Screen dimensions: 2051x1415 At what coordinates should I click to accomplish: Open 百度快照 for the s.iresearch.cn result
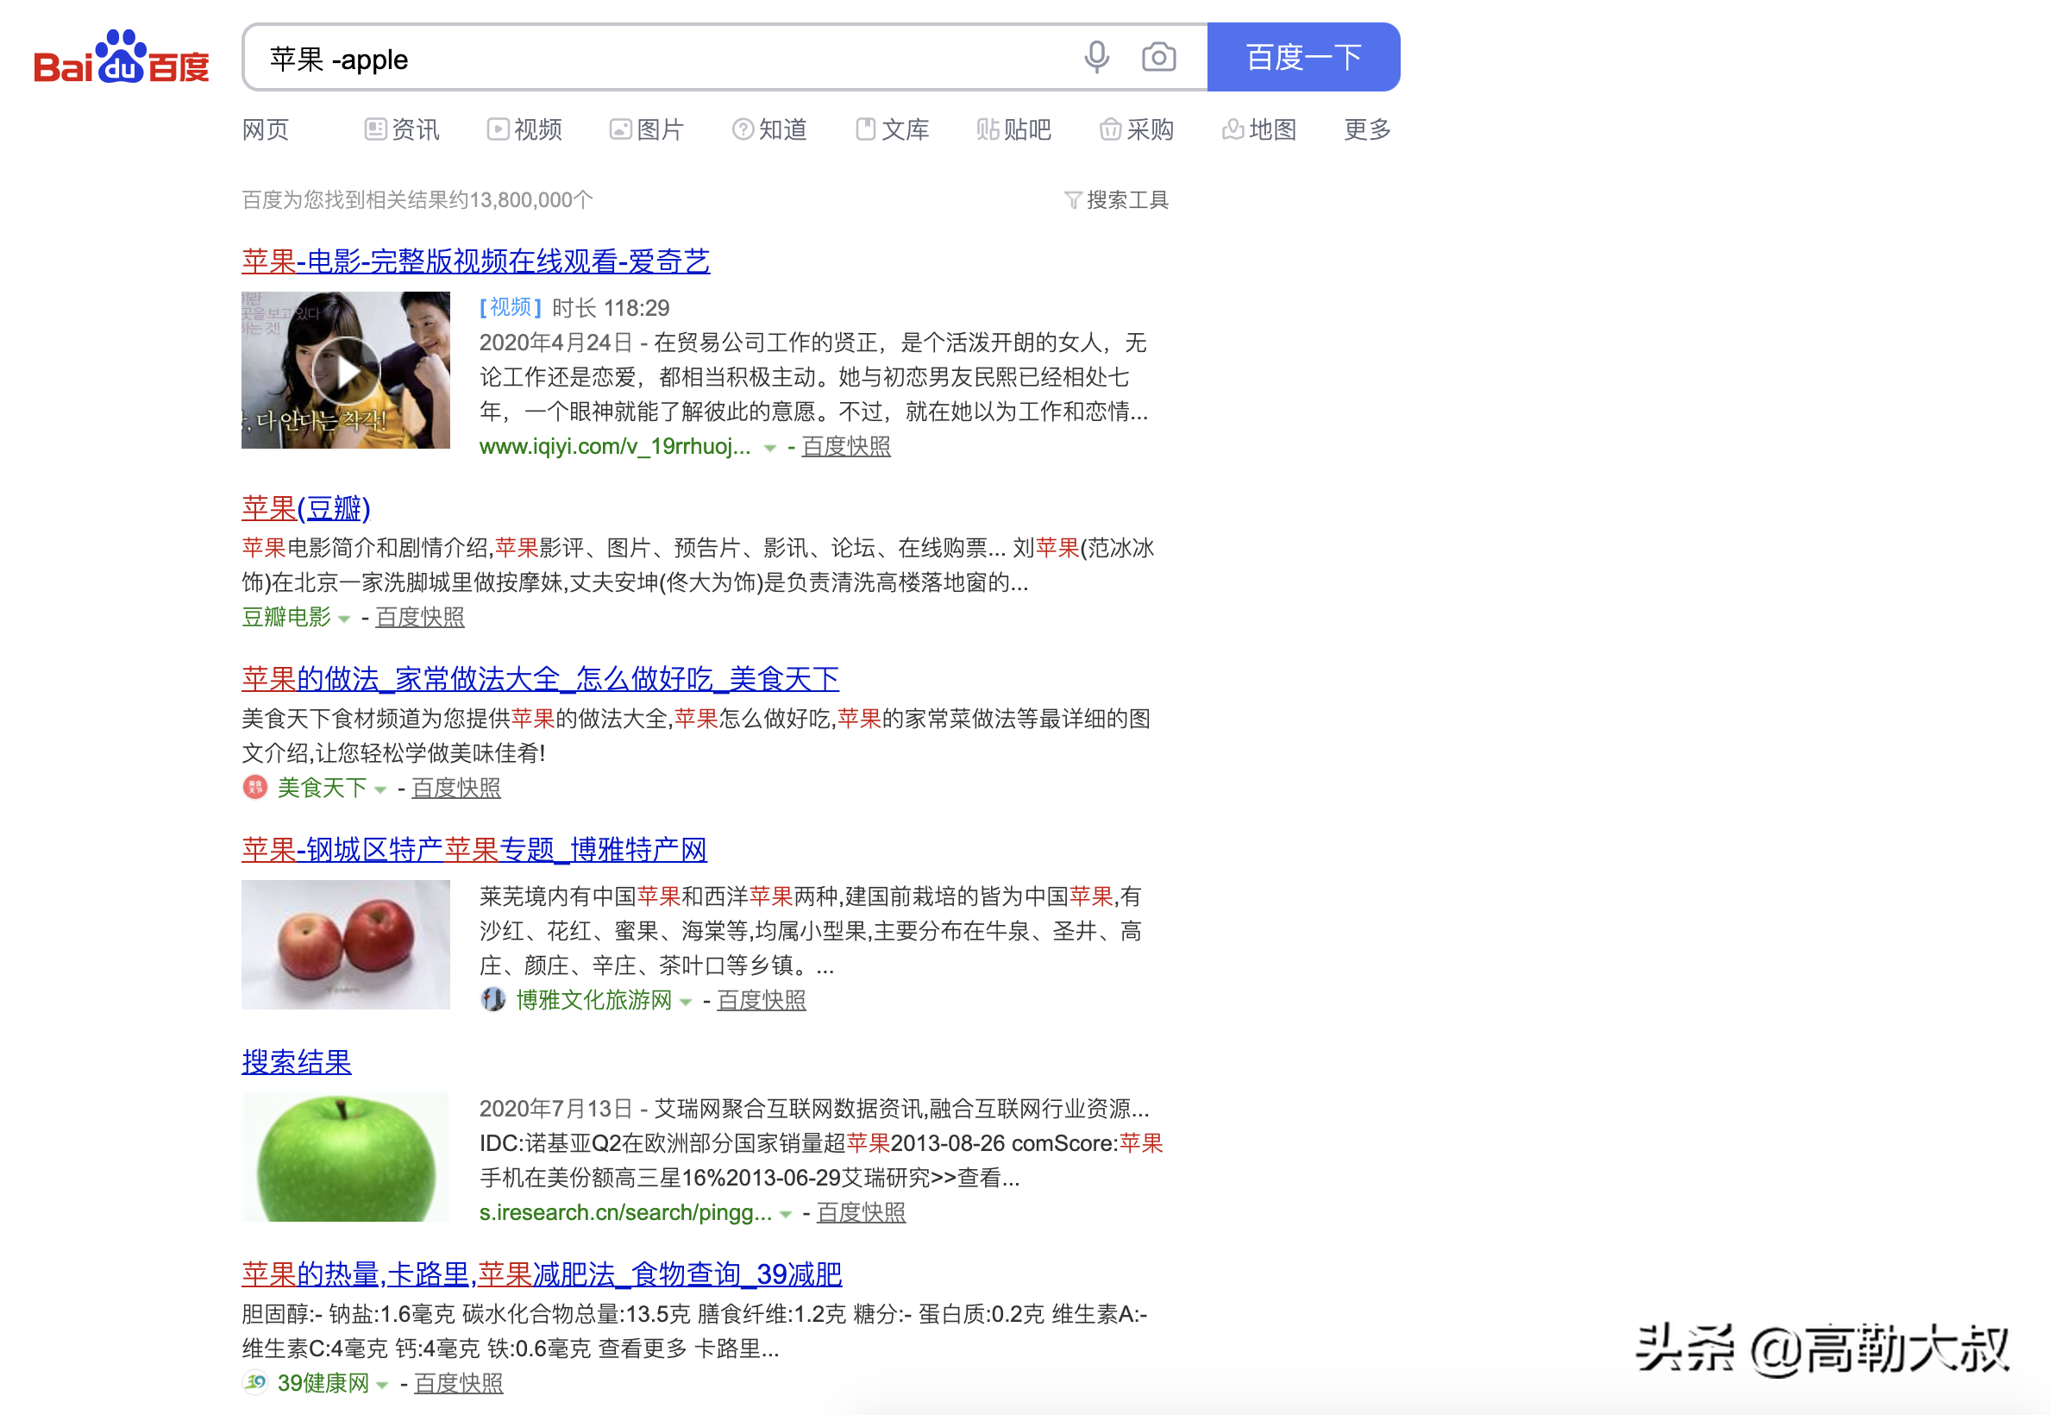click(862, 1213)
